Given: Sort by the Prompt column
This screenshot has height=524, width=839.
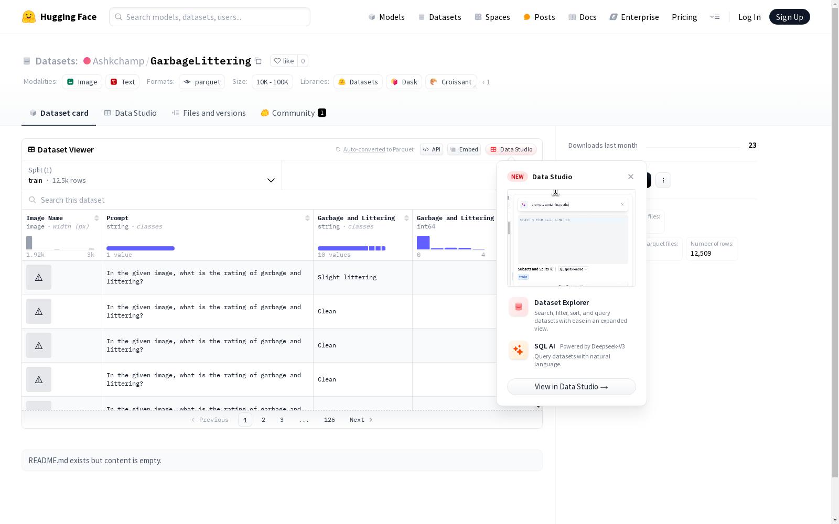Looking at the screenshot, I should click(307, 218).
